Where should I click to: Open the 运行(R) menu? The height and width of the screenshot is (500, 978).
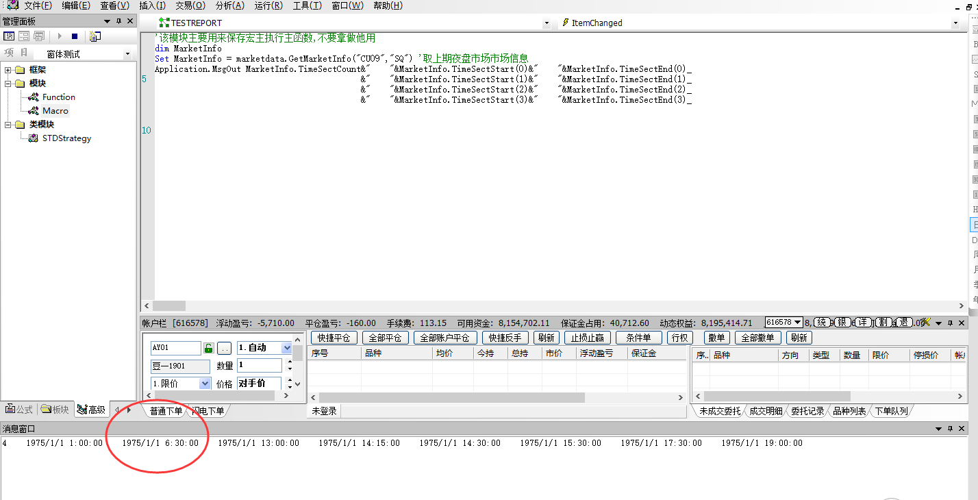(268, 5)
